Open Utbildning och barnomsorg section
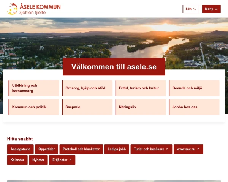The height and width of the screenshot is (182, 228). tap(34, 88)
